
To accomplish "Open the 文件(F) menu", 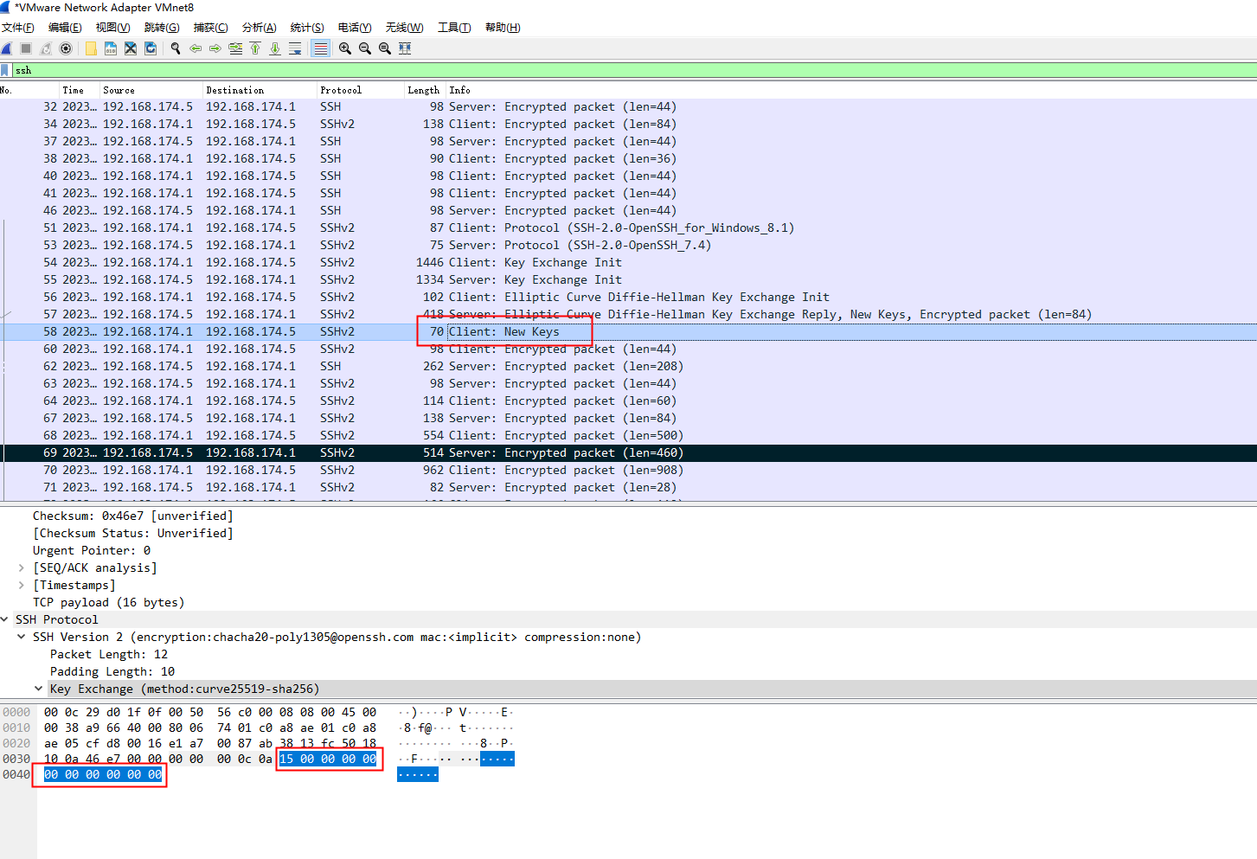I will (x=17, y=28).
